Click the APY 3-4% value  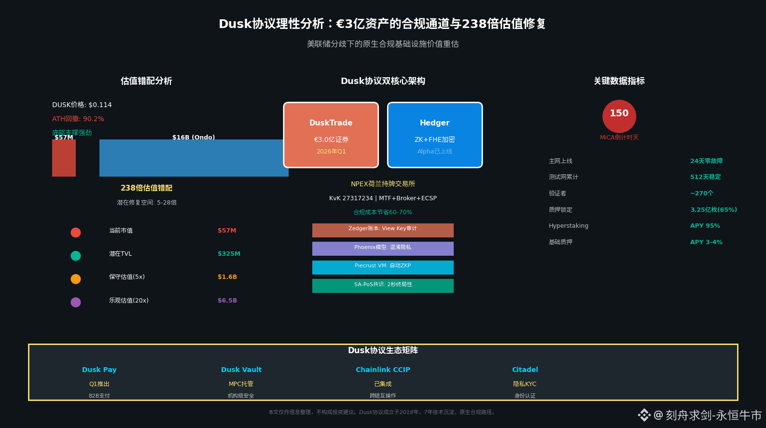(706, 242)
